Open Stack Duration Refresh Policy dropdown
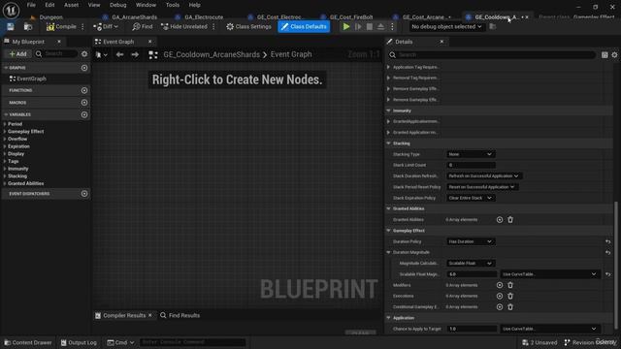 (x=483, y=176)
